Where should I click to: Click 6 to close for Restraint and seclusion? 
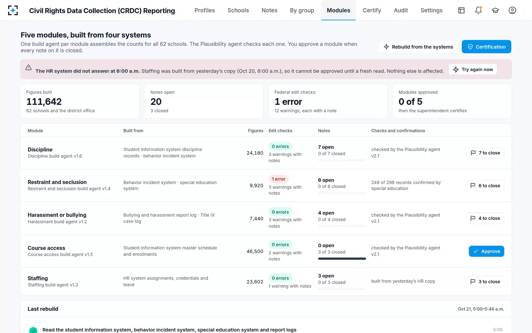coord(485,186)
